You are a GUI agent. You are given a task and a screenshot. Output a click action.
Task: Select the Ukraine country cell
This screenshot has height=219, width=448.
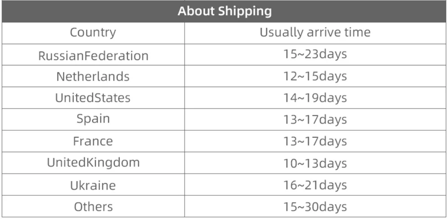point(93,185)
